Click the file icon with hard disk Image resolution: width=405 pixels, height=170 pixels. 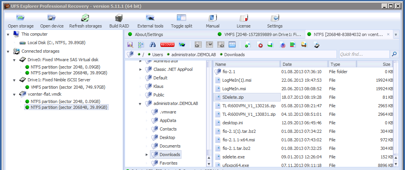click(317, 45)
